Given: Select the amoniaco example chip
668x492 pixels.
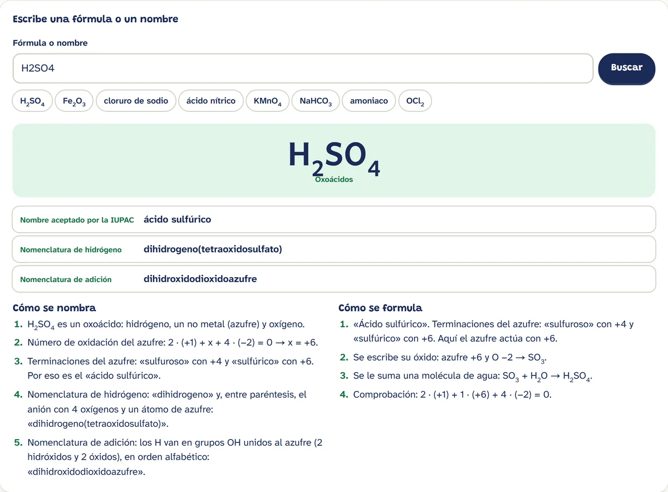Looking at the screenshot, I should click(x=369, y=101).
